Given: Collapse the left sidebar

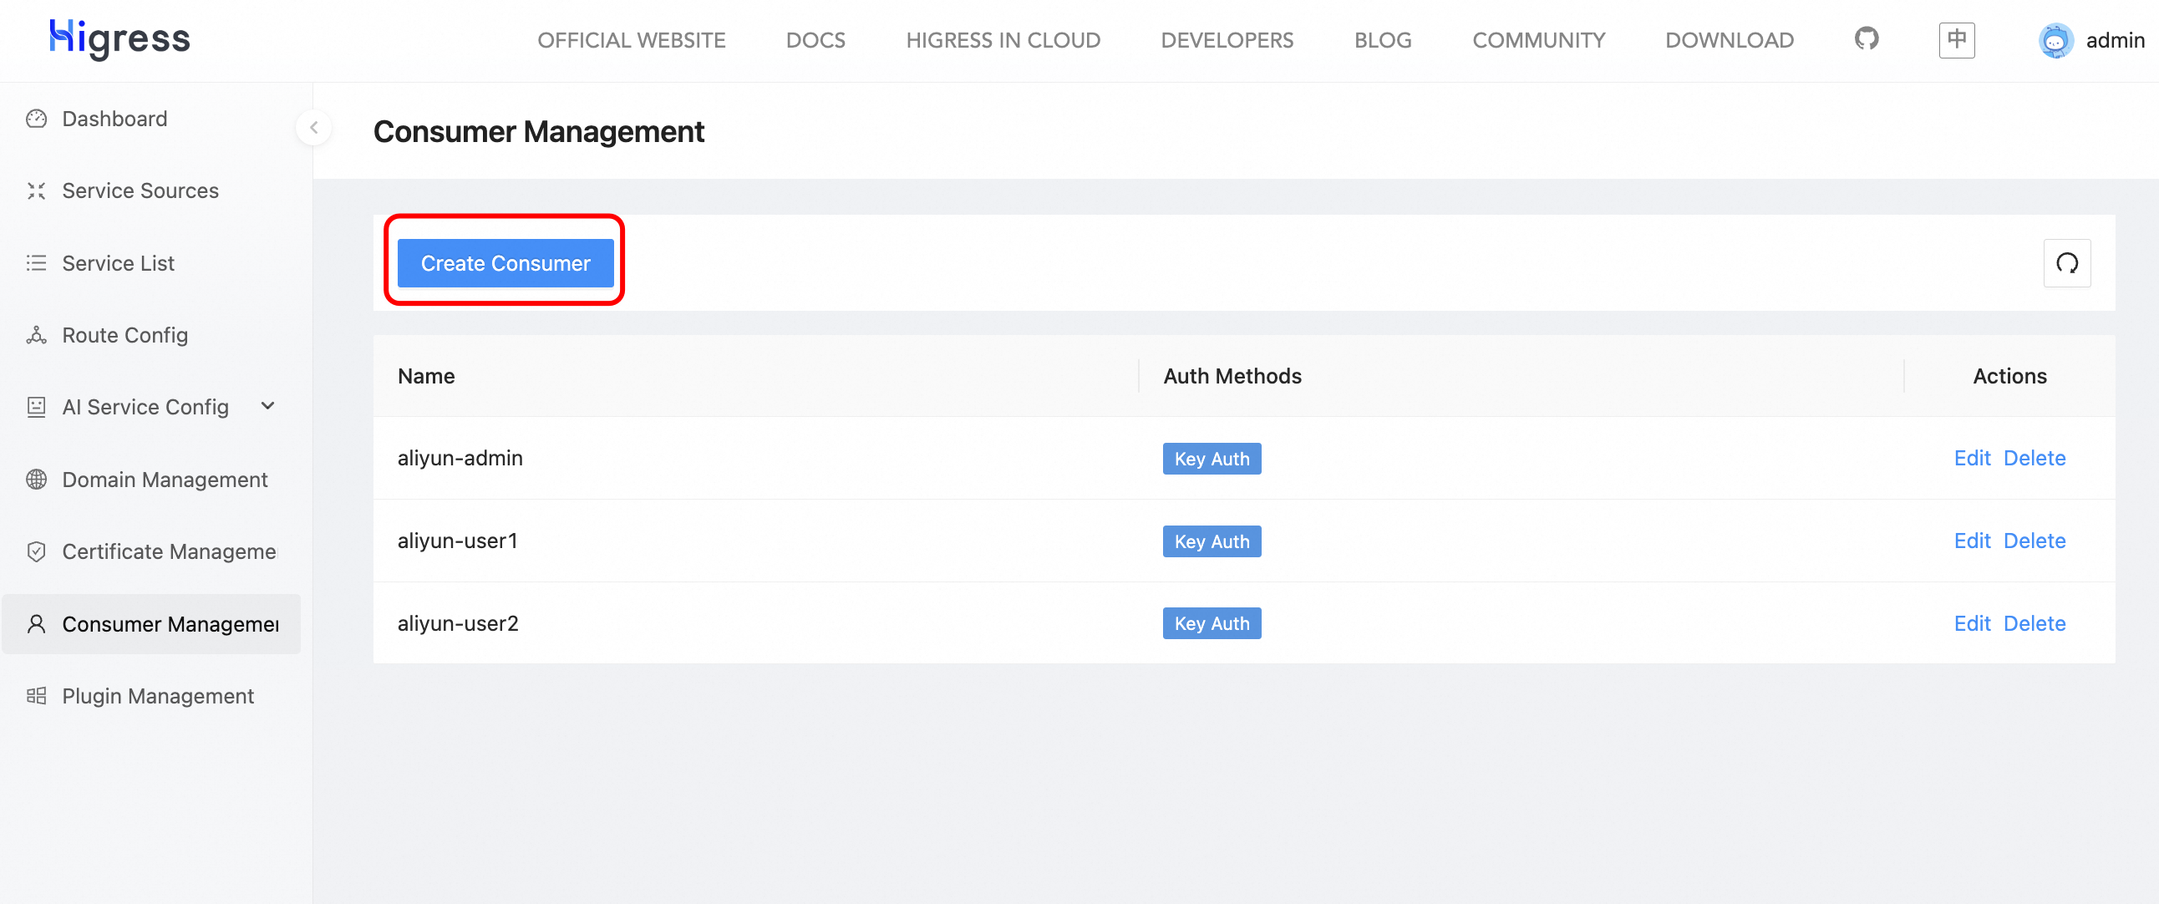Looking at the screenshot, I should 313,127.
